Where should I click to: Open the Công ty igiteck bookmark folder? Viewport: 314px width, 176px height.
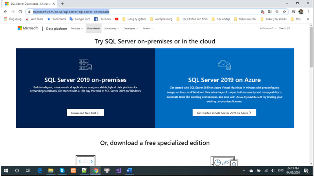coord(134,19)
